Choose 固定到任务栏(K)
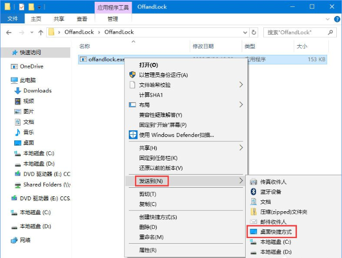Viewport: 342px width, 258px height. (186, 158)
